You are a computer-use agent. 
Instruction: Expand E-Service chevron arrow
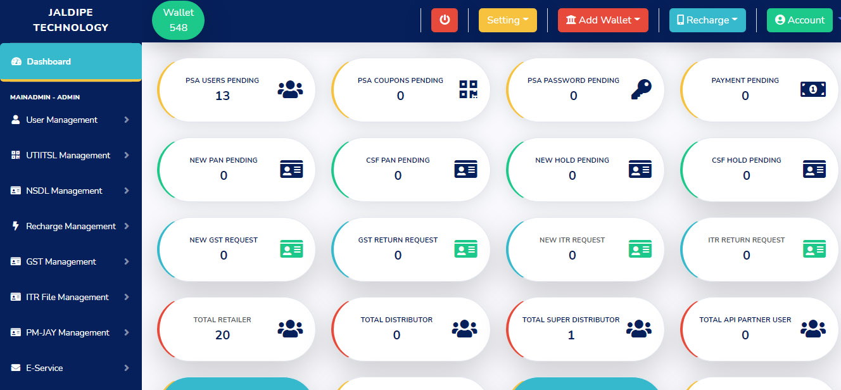pyautogui.click(x=127, y=368)
